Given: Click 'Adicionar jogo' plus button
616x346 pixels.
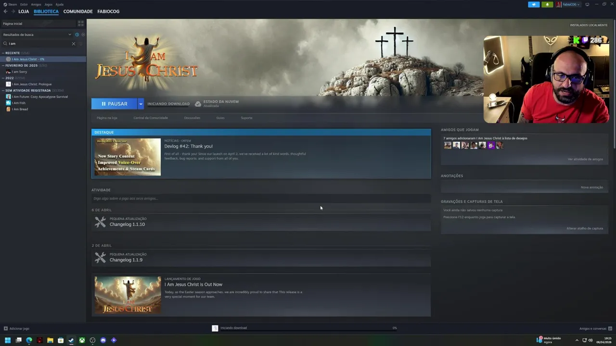Looking at the screenshot, I should click(x=6, y=329).
